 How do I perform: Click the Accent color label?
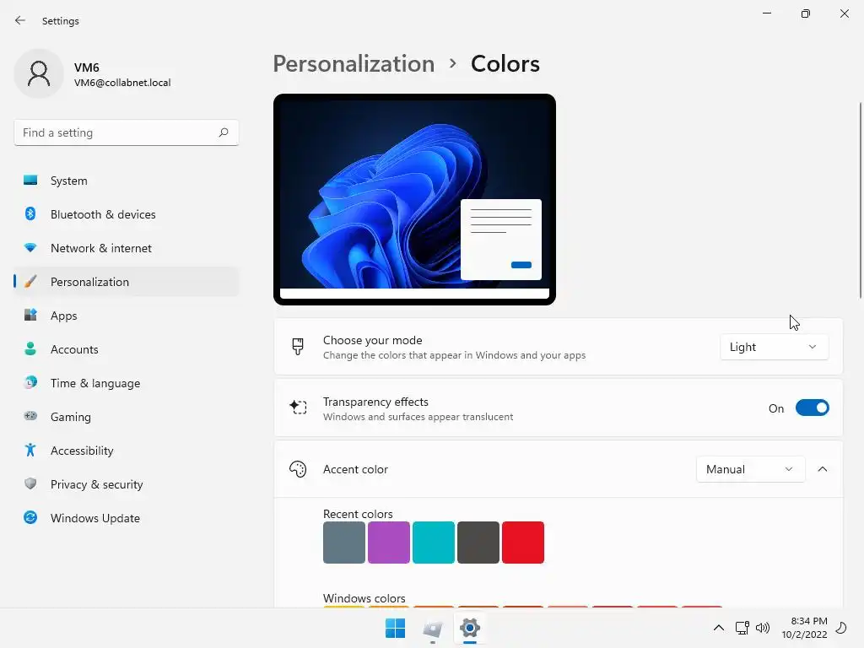pos(355,469)
